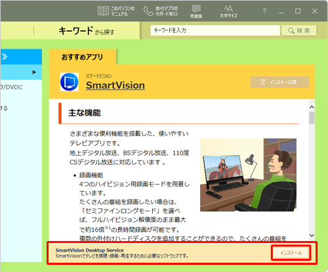
Task: Click the TV viewing illustration
Action: pos(248,175)
